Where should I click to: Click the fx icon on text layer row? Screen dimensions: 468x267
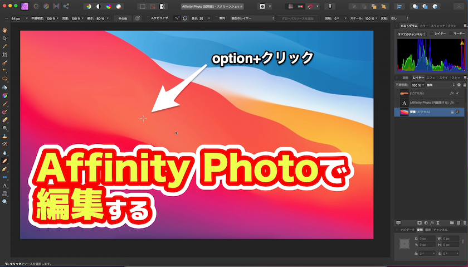tap(452, 103)
